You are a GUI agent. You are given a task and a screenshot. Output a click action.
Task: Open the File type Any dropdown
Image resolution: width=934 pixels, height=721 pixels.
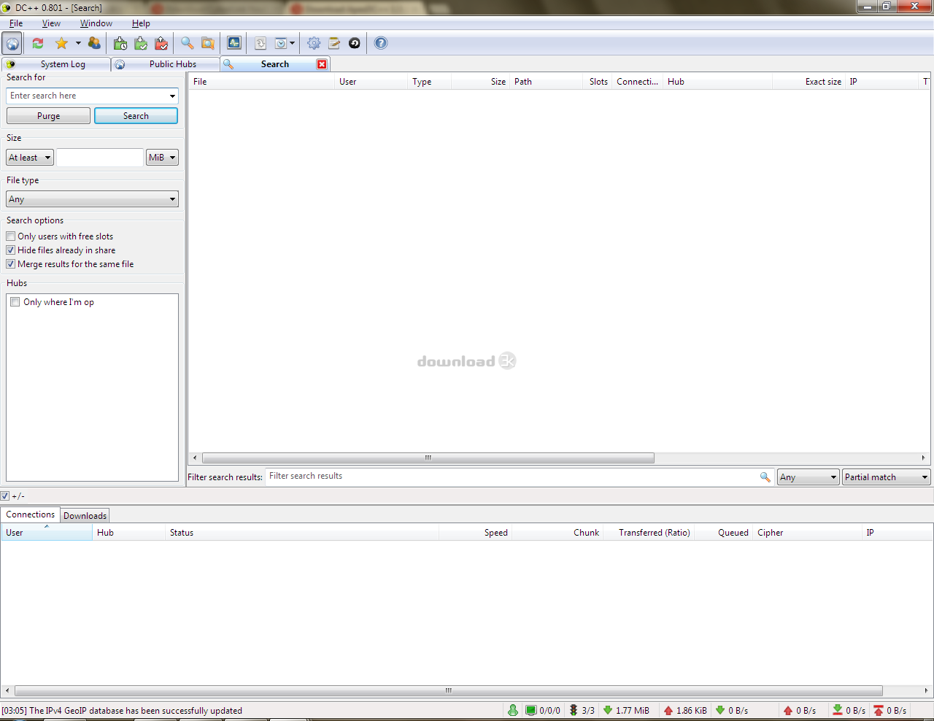pos(92,199)
